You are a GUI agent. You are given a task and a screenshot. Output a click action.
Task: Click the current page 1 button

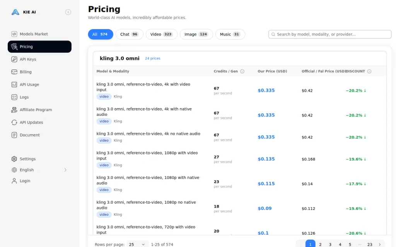[x=311, y=244]
